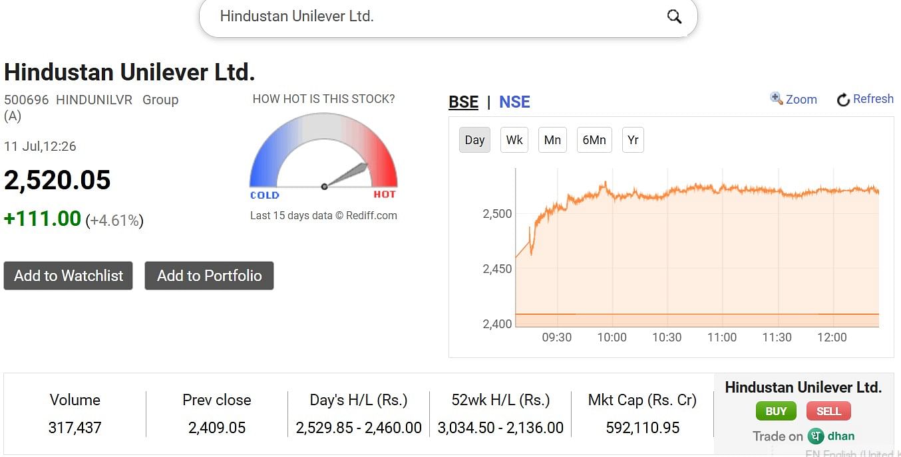Click Add to Portfolio button
This screenshot has width=901, height=457.
209,276
